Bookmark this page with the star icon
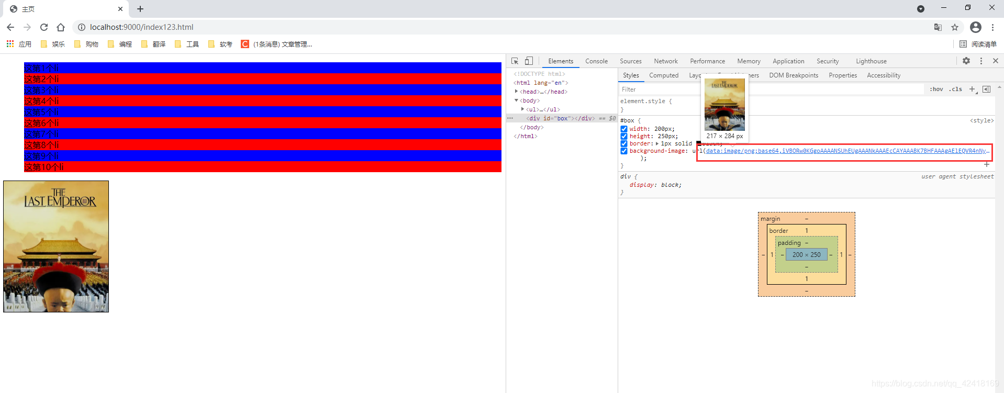This screenshot has width=1004, height=393. (x=955, y=27)
